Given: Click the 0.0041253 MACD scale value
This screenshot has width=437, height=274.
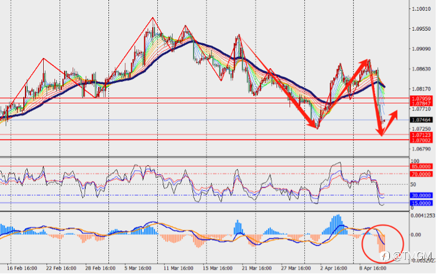Looking at the screenshot, I should click(423, 216).
